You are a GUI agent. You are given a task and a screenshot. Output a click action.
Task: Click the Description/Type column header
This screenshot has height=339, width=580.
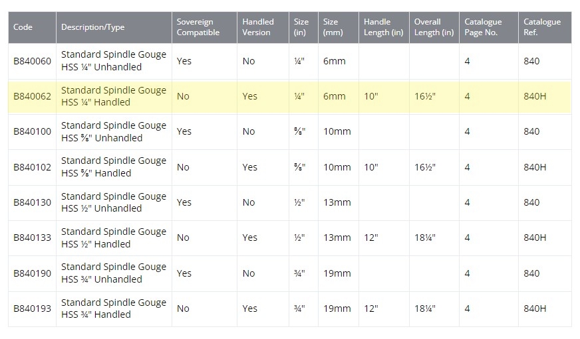coord(92,27)
